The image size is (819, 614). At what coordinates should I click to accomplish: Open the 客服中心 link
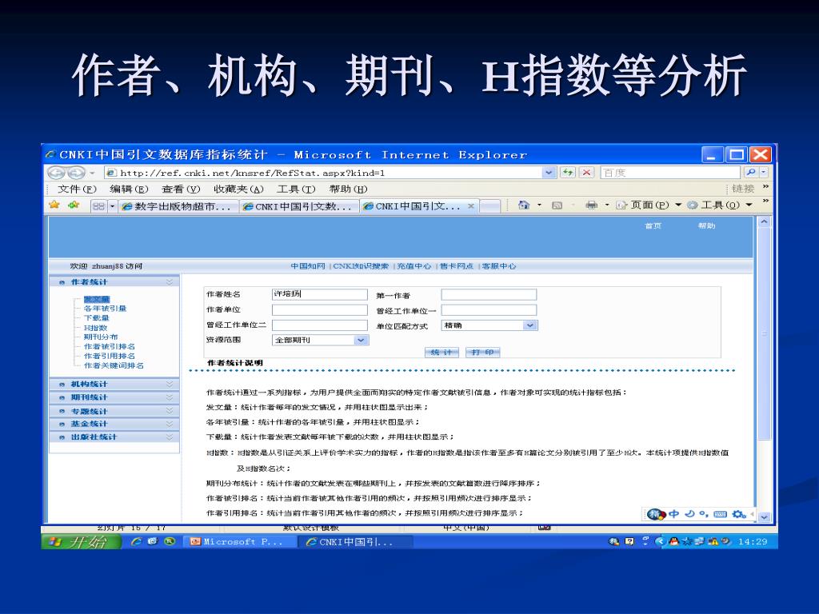point(499,265)
